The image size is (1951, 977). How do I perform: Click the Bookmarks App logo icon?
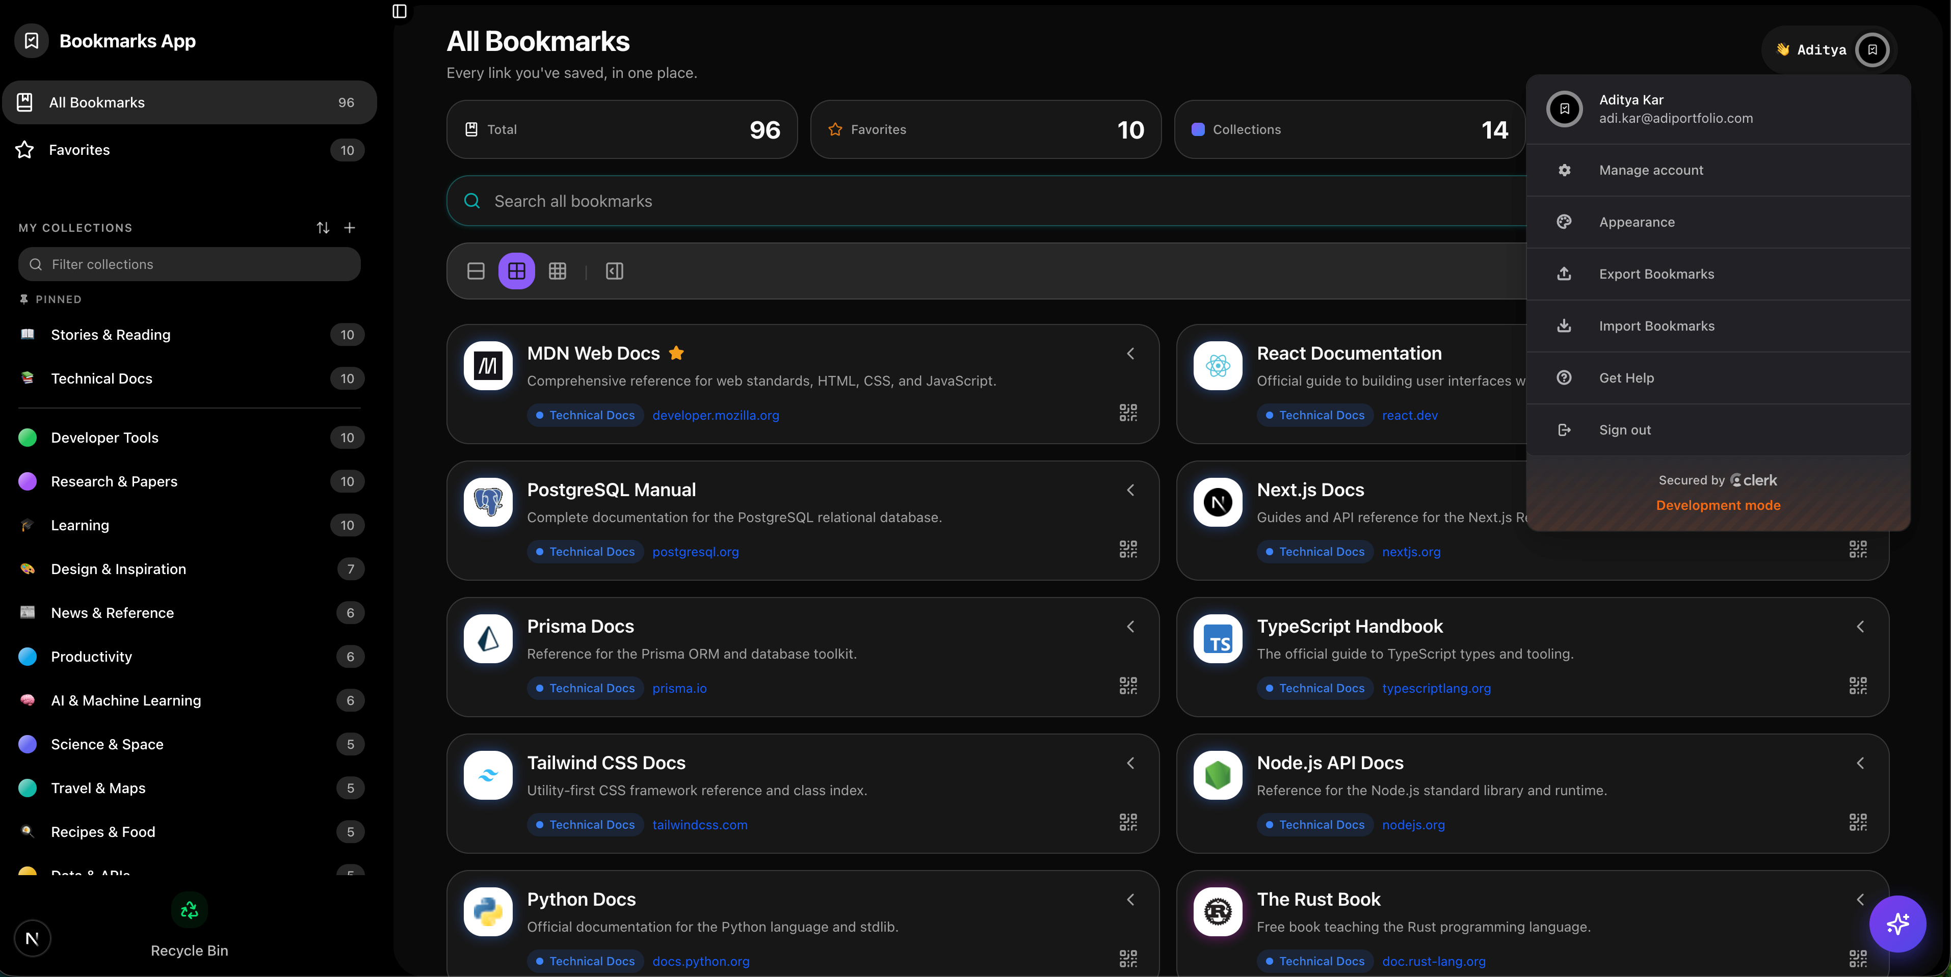pyautogui.click(x=32, y=41)
